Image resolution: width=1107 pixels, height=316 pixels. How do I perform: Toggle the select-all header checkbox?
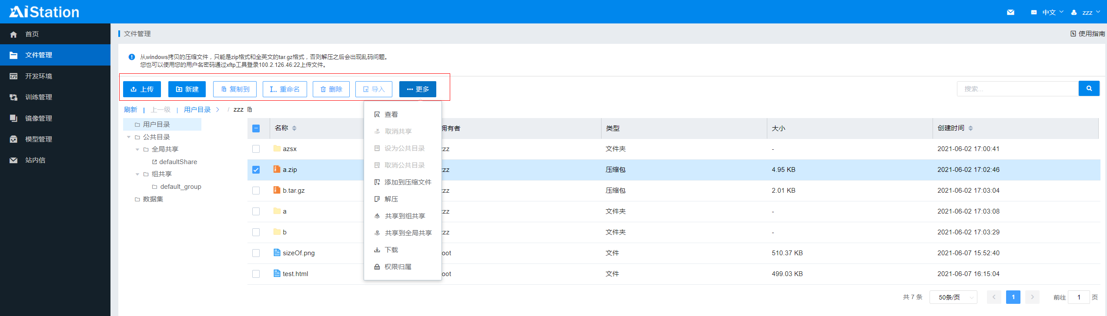tap(256, 128)
